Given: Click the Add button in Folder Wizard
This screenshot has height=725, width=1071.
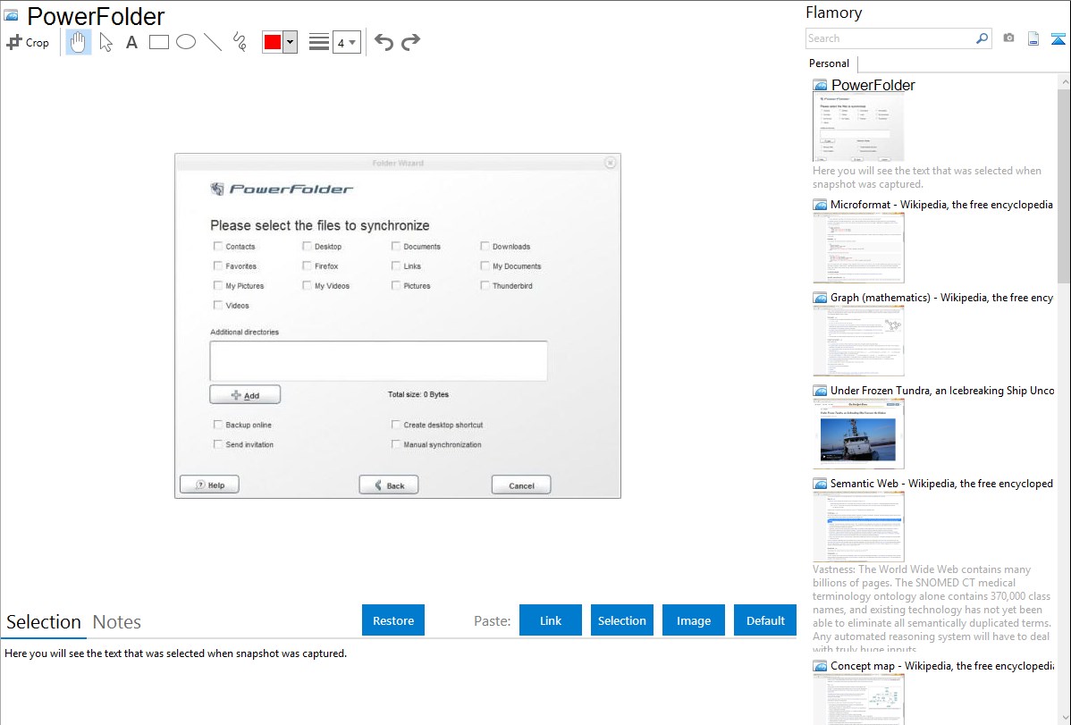Looking at the screenshot, I should (x=245, y=395).
